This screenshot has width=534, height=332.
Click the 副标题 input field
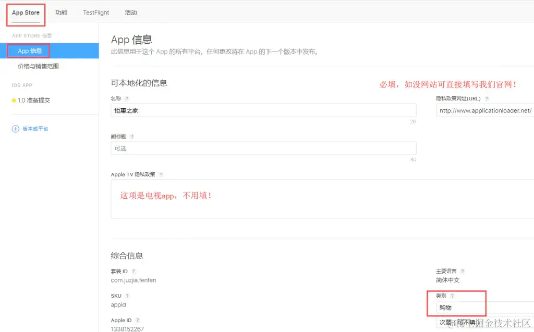click(263, 148)
